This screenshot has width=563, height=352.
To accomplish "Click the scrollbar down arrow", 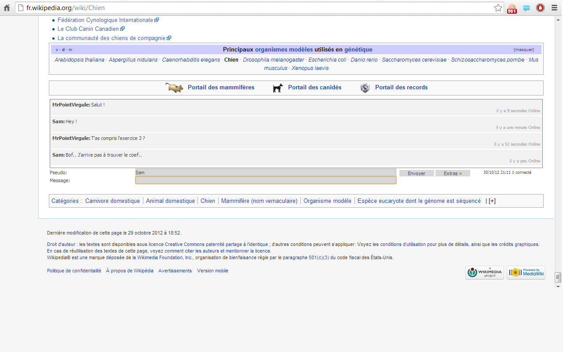I will pos(558,286).
